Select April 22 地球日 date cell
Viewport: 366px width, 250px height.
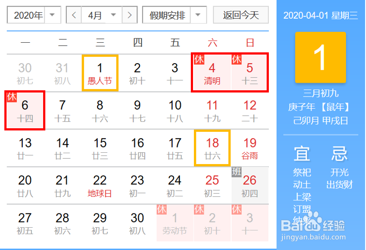[x=100, y=186]
